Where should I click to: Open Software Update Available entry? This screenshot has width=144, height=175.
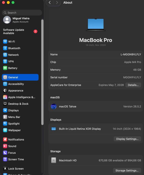pyautogui.click(x=20, y=32)
